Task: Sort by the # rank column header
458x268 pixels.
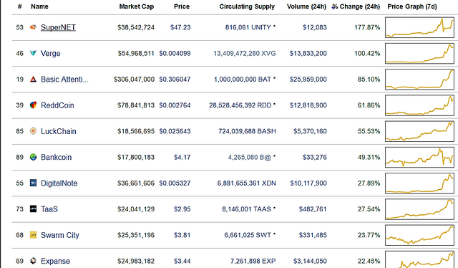Action: [19, 6]
